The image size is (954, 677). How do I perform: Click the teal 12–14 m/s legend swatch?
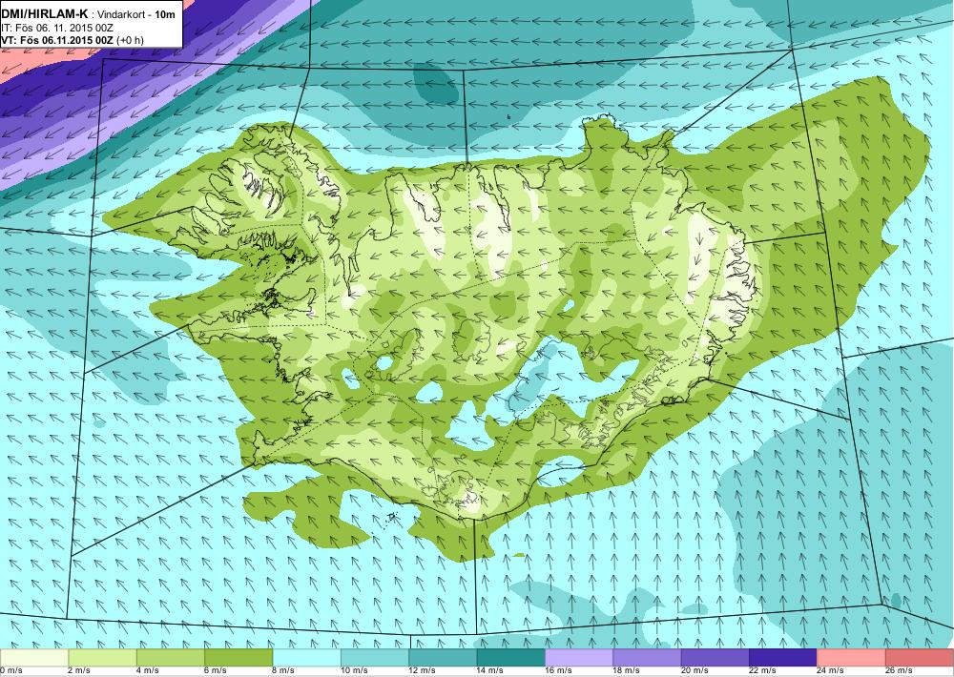pyautogui.click(x=443, y=657)
